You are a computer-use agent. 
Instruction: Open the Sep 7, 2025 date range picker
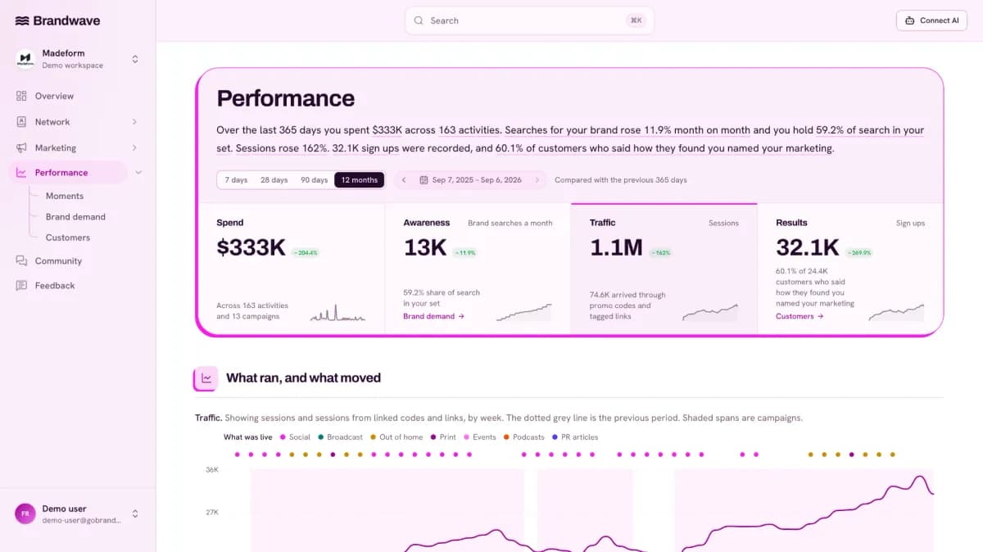[470, 180]
